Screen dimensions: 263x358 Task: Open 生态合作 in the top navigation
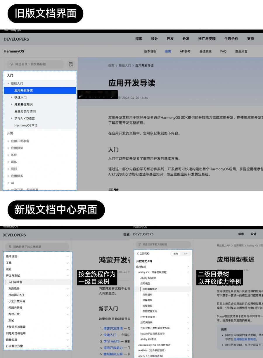pos(231,39)
